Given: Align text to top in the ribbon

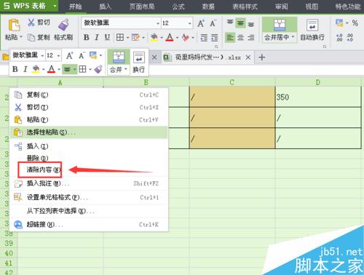Looking at the screenshot, I should pyautogui.click(x=230, y=23).
